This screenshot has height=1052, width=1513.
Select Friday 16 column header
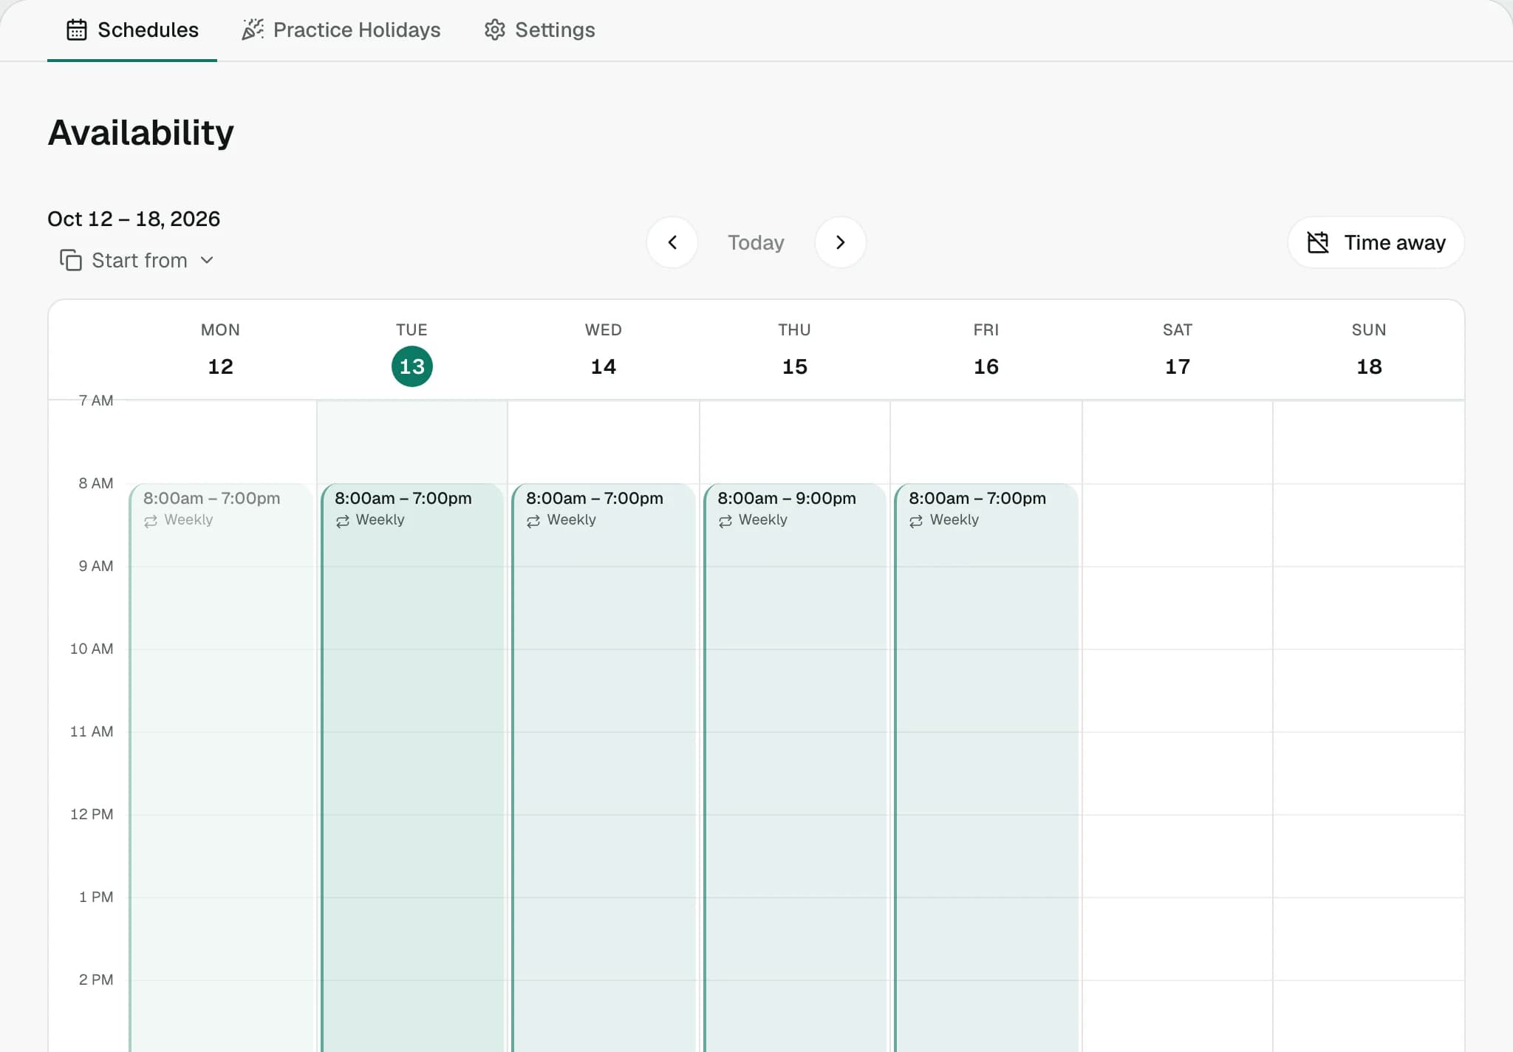(986, 350)
